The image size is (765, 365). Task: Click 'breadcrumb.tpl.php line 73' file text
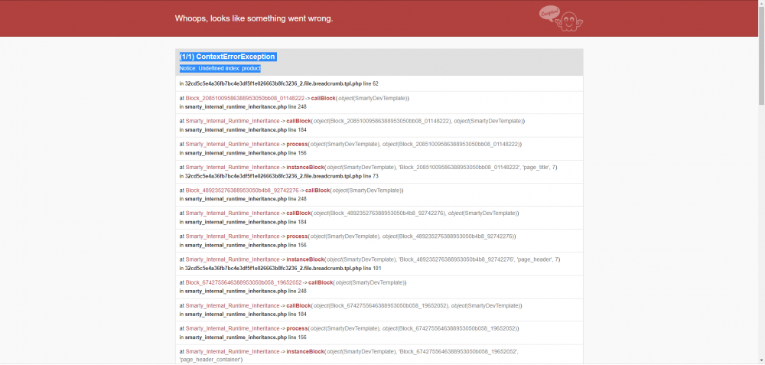tap(282, 176)
